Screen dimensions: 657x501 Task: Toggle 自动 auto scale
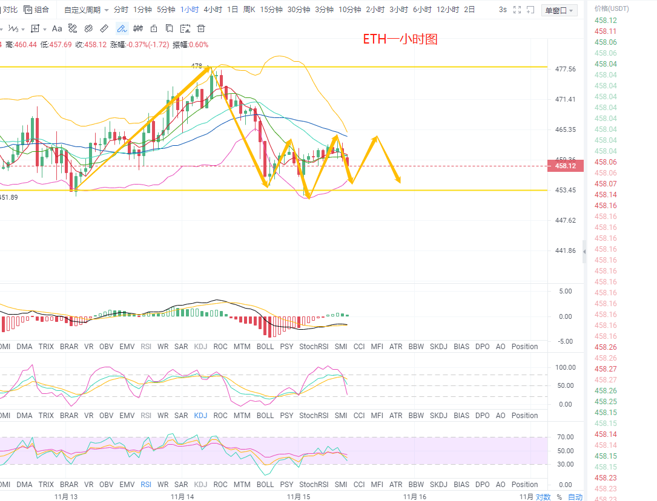(575, 497)
